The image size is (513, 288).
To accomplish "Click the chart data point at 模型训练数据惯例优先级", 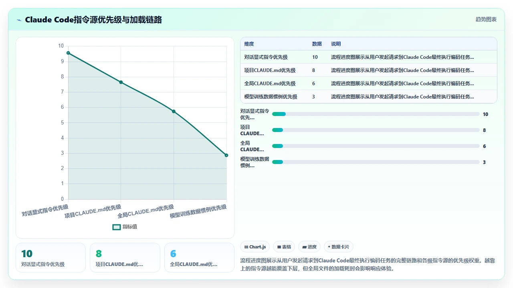I will 226,155.
